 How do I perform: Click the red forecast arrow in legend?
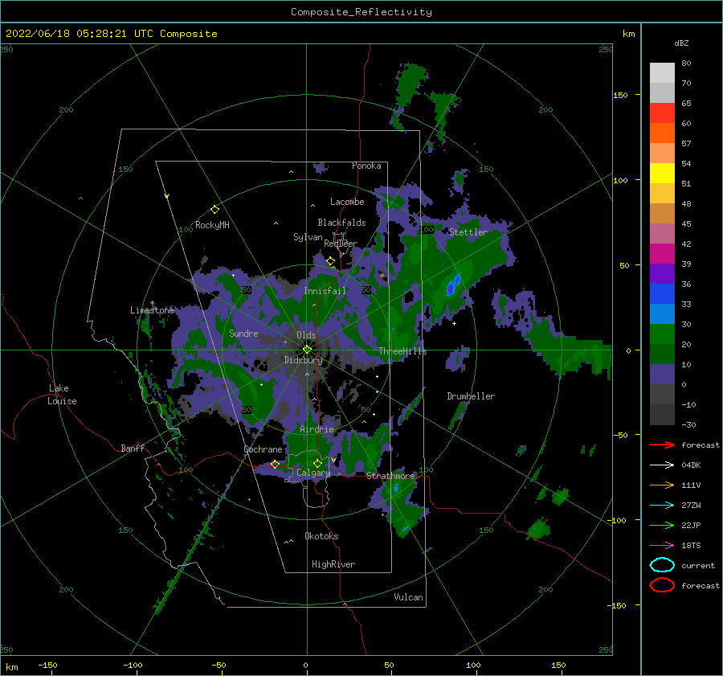click(662, 445)
